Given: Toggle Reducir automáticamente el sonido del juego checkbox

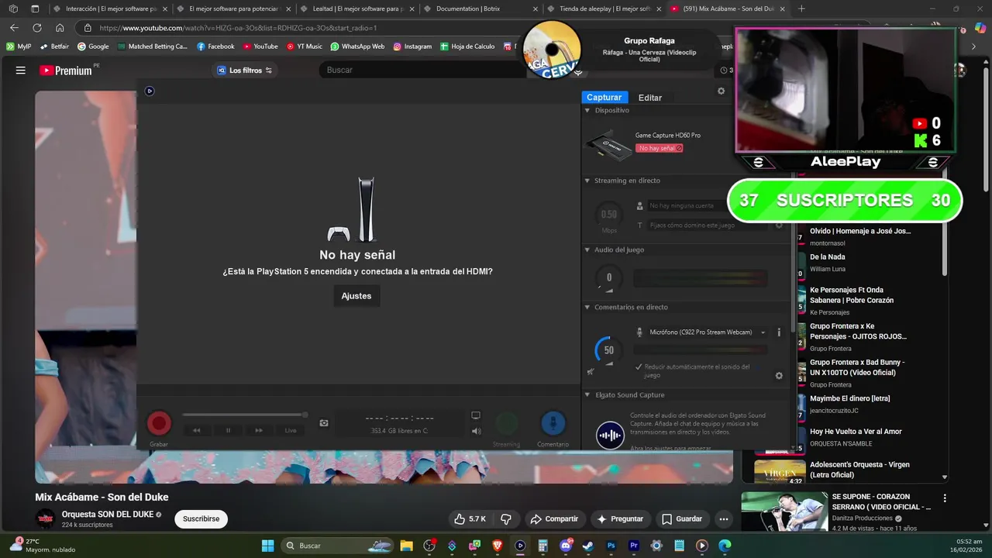Looking at the screenshot, I should point(639,367).
